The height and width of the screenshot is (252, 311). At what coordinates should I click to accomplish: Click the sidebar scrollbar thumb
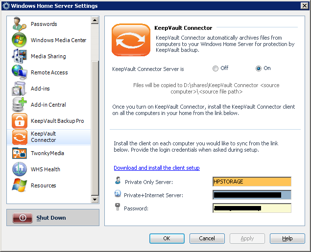click(x=95, y=128)
